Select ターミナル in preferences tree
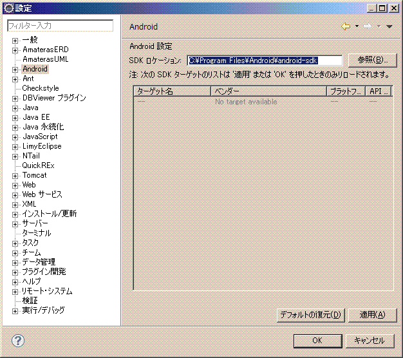The height and width of the screenshot is (358, 403). tap(37, 233)
